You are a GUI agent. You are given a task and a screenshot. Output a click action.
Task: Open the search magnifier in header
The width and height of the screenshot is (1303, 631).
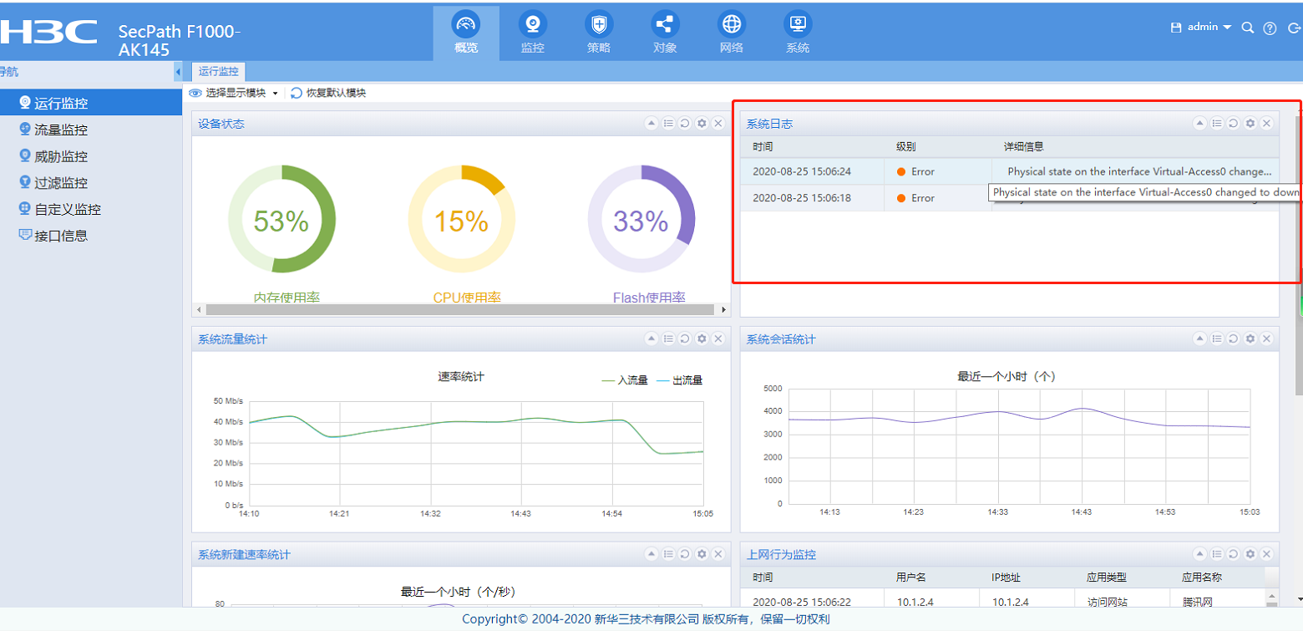(x=1248, y=28)
